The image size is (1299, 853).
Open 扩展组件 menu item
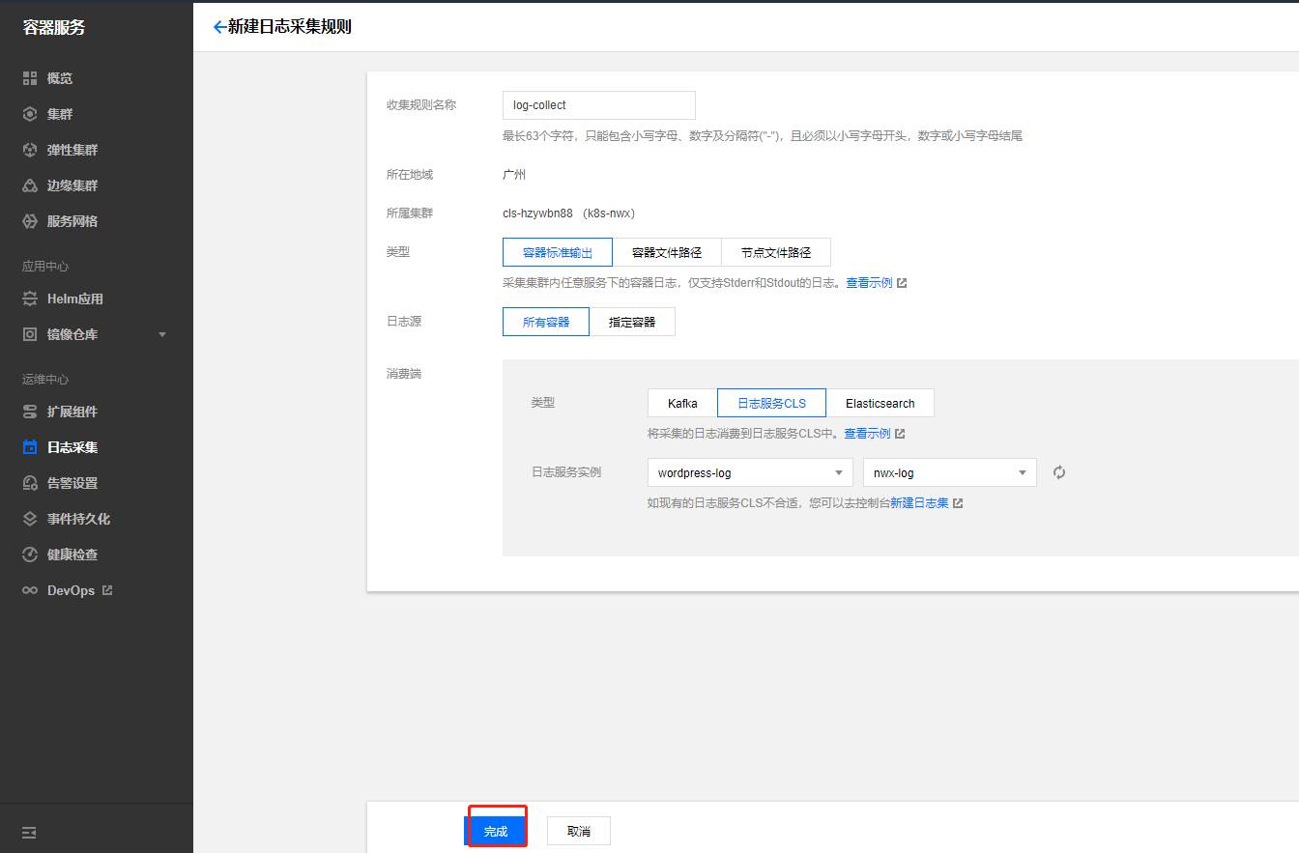(x=72, y=412)
